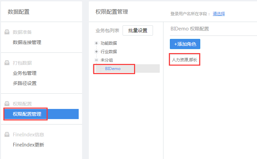The height and width of the screenshot is (159, 257).
Task: Click the 批量设置 button
Action: [137, 30]
